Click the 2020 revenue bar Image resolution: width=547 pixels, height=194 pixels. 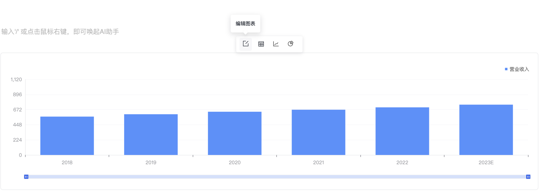pyautogui.click(x=235, y=133)
